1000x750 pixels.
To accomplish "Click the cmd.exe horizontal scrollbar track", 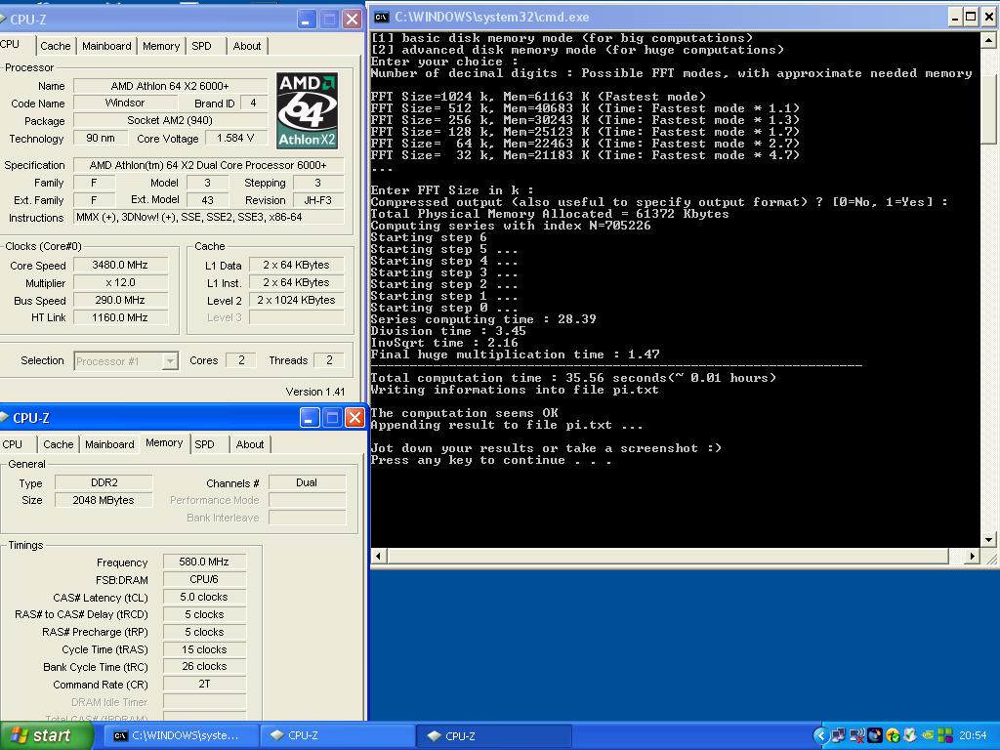I will click(676, 556).
